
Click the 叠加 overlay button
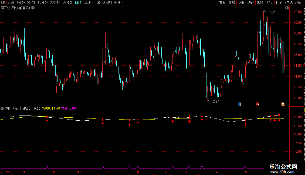[232, 2]
